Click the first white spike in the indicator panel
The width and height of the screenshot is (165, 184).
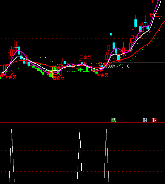coord(12,156)
